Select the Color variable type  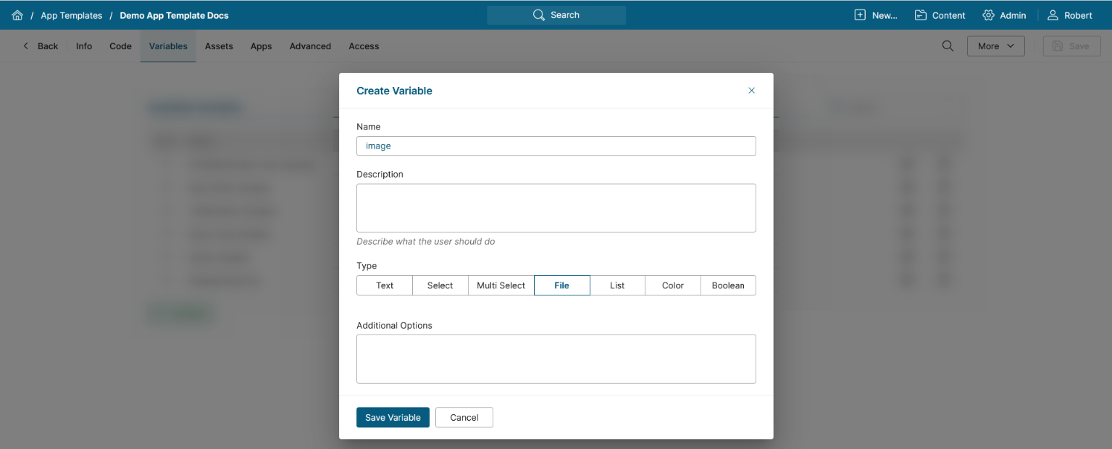[x=672, y=285]
